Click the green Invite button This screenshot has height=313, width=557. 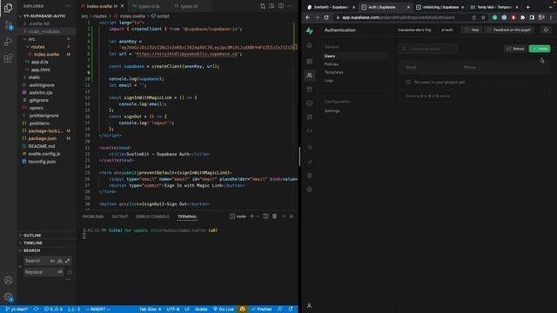coord(540,49)
